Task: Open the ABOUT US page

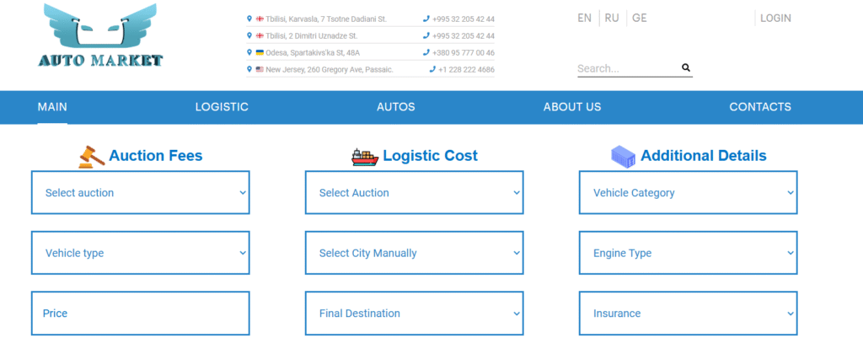Action: tap(572, 107)
